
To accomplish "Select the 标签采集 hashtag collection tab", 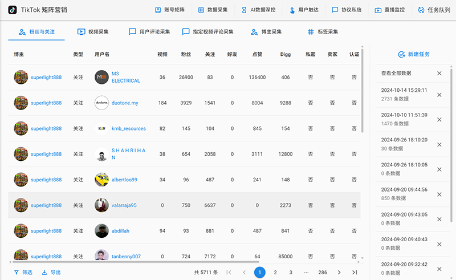I will [322, 32].
